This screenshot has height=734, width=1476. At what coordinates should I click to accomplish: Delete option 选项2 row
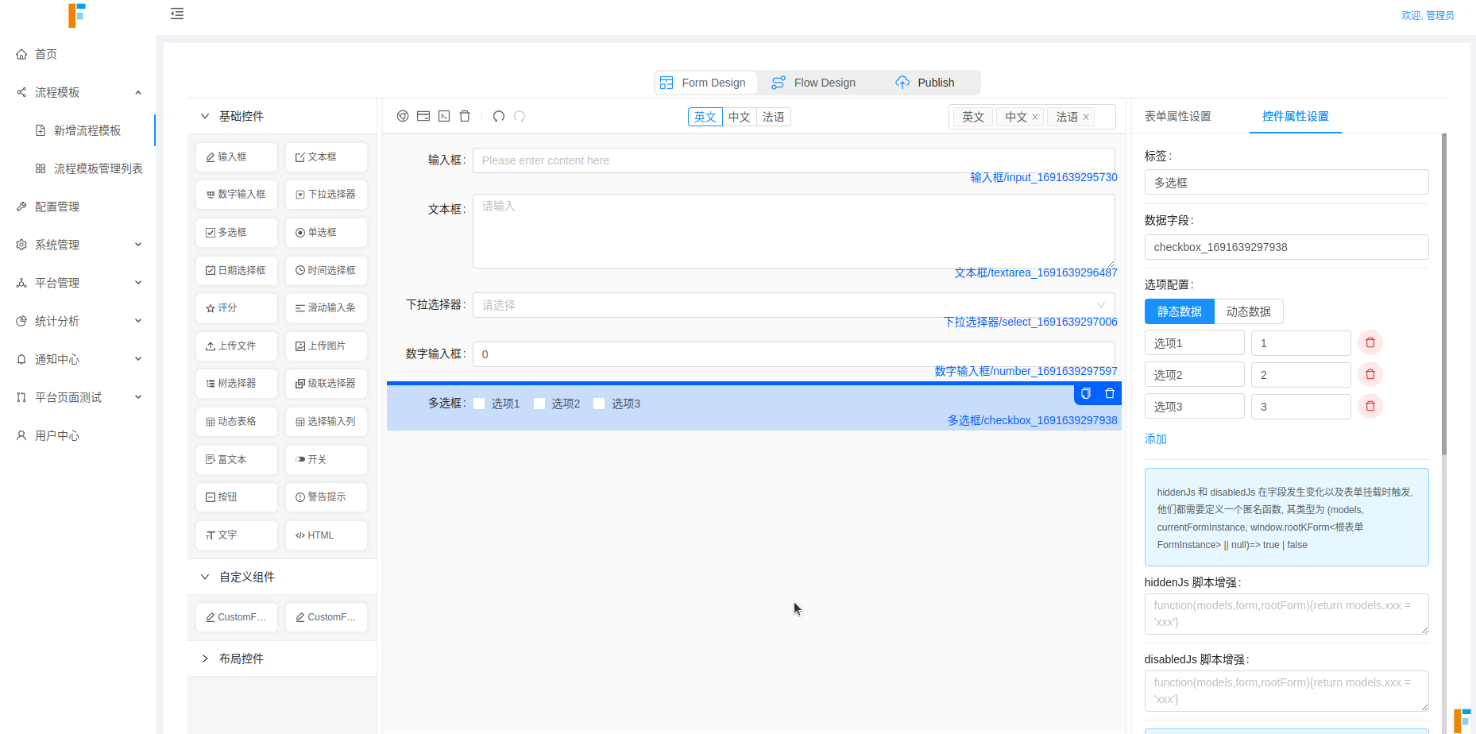click(1370, 374)
